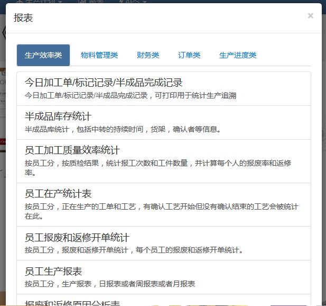Select the 生产效率类 tab

(43, 55)
